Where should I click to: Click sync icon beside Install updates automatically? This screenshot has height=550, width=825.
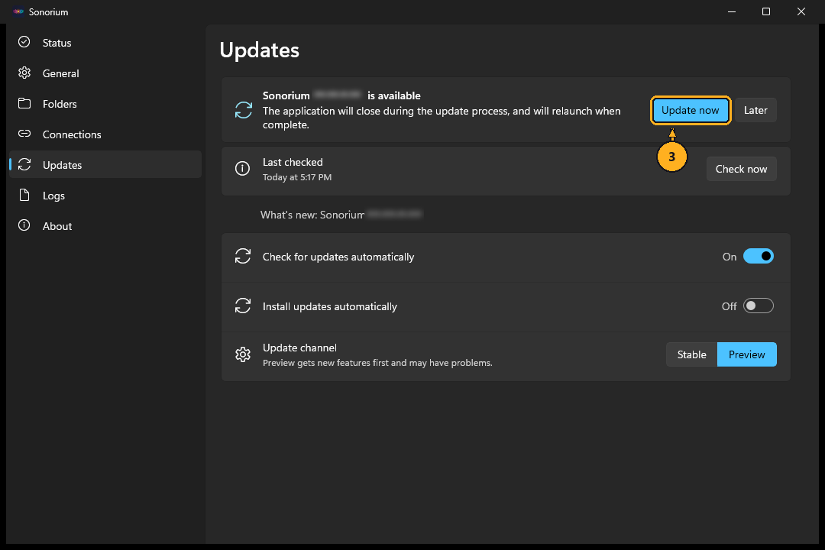pyautogui.click(x=243, y=306)
